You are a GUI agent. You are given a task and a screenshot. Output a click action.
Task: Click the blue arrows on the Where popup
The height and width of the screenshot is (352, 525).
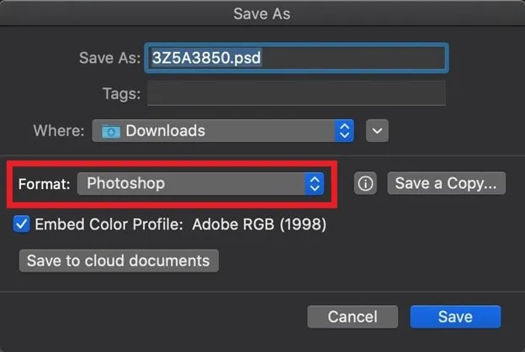344,131
